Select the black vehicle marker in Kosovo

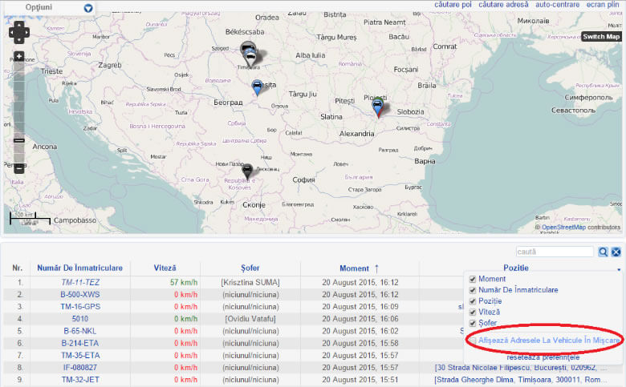point(247,170)
